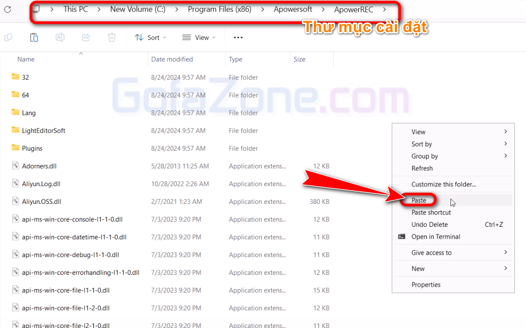Choose Properties in the context menu
Viewport: 526px width, 328px height.
(x=426, y=284)
